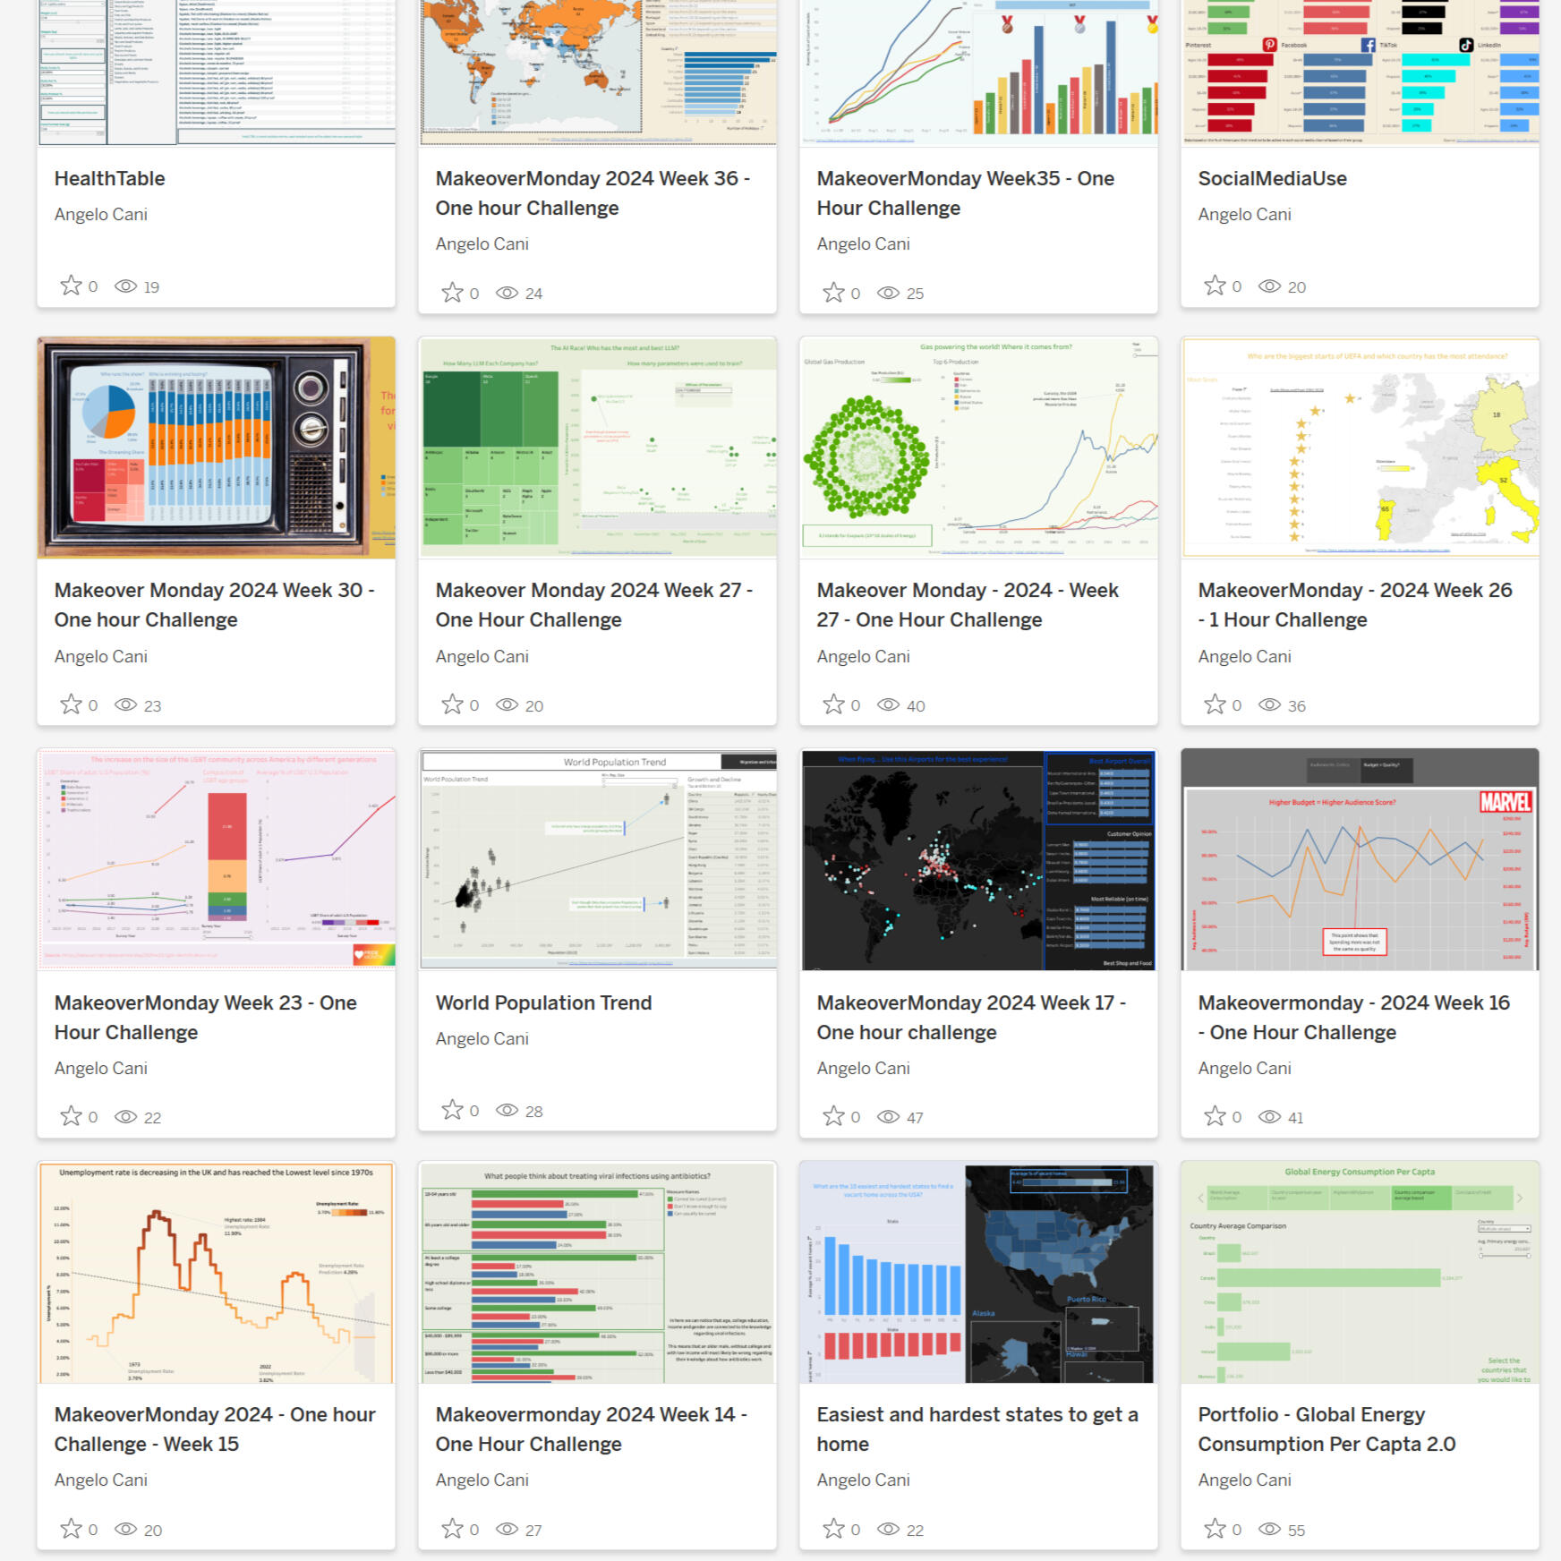Screen dimensions: 1561x1561
Task: Click the views eye icon on Week 15 card
Action: pos(125,1530)
